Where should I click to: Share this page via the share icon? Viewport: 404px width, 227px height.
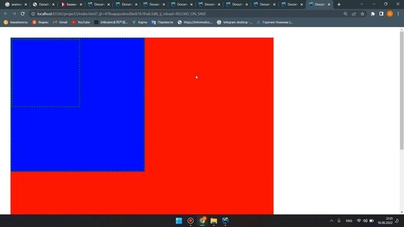[x=354, y=14]
